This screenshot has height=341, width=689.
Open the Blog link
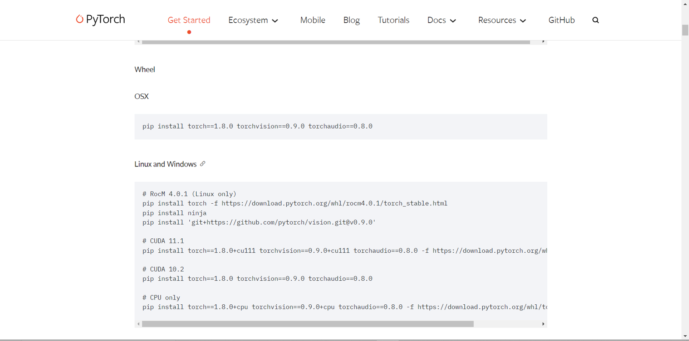351,20
